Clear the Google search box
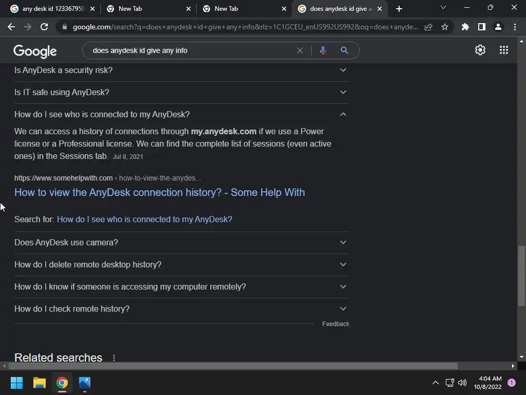526x395 pixels. point(300,50)
